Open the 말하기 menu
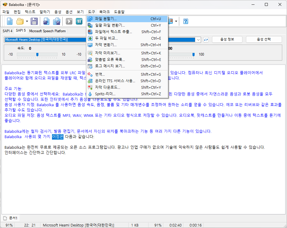The height and width of the screenshot is (228, 287). pyautogui.click(x=45, y=12)
